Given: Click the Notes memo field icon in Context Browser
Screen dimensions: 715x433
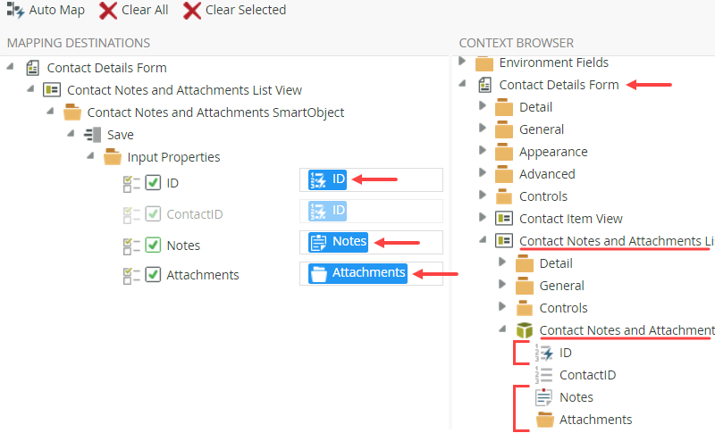Looking at the screenshot, I should (544, 397).
